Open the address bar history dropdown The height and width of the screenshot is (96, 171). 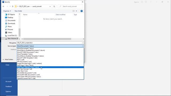50,6
